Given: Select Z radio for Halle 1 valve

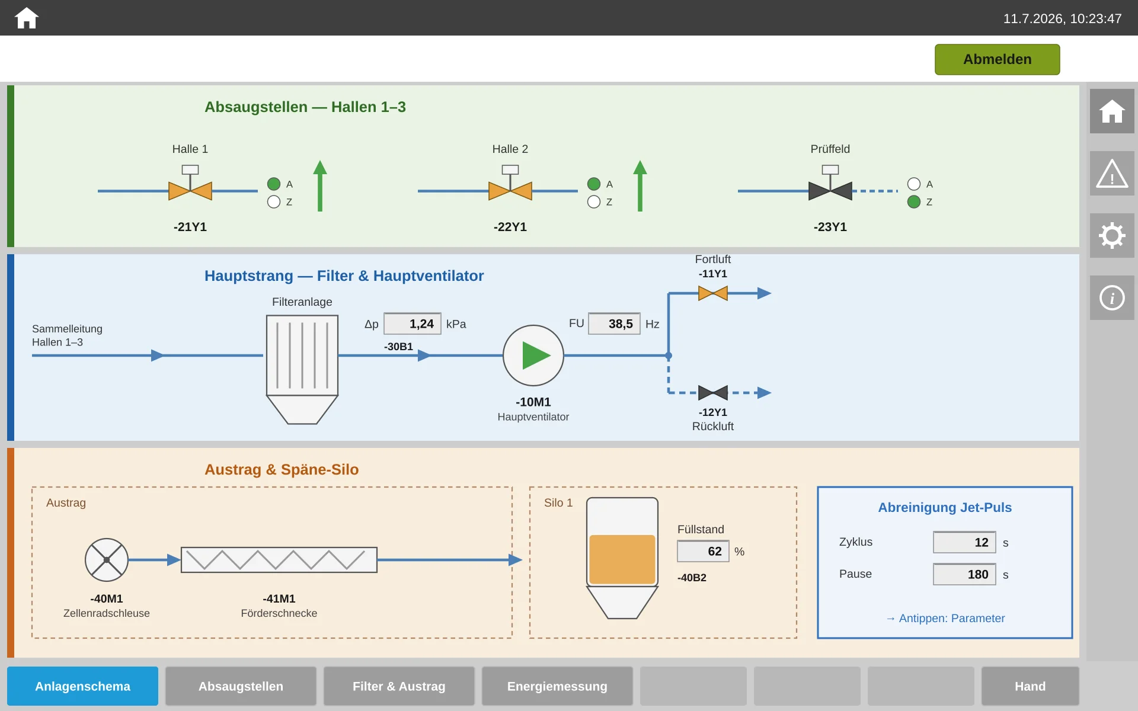Looking at the screenshot, I should click(x=274, y=202).
